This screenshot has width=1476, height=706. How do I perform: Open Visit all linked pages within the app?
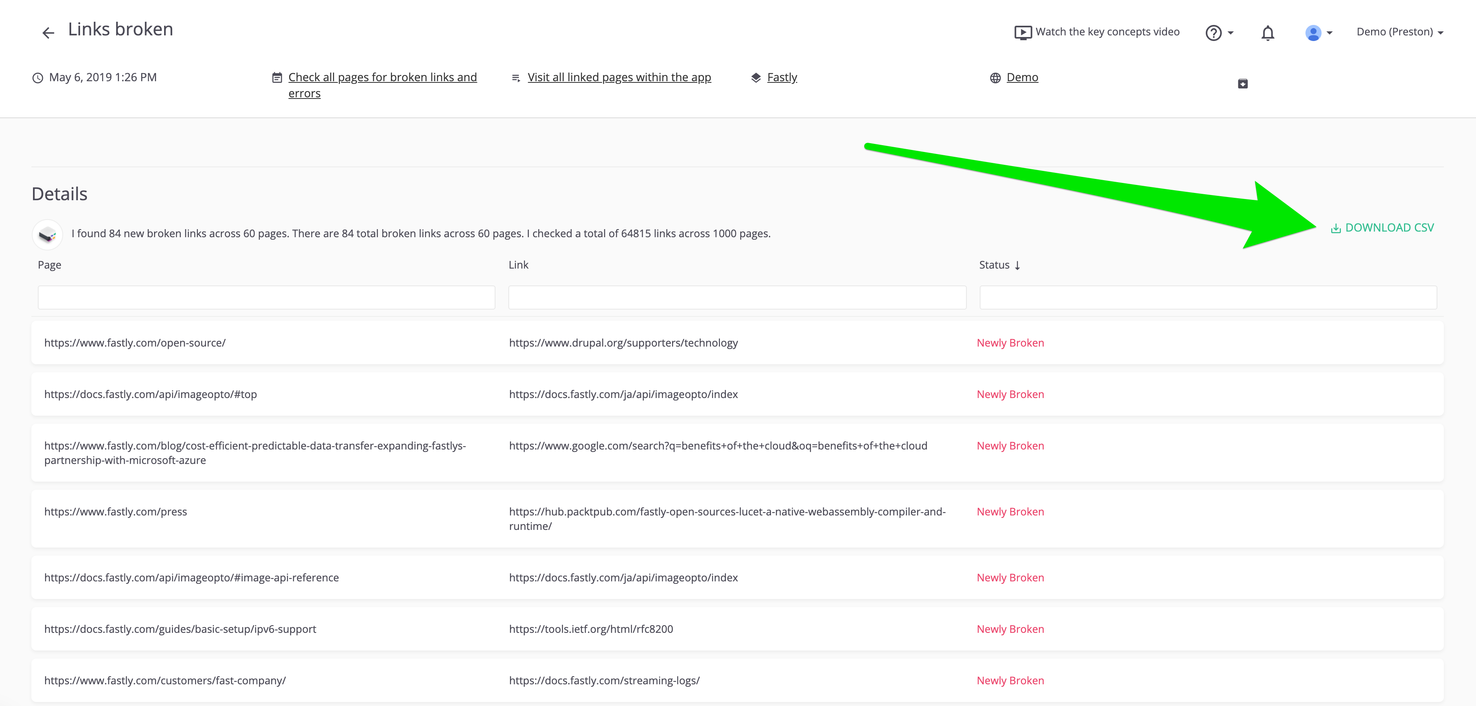pyautogui.click(x=619, y=77)
